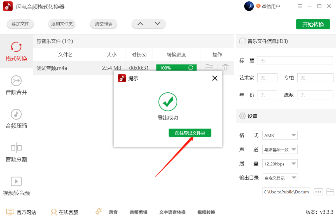Viewport: 336px width, 217px height.
Task: Open the hamburger menu in title bar
Action: coord(300,6)
